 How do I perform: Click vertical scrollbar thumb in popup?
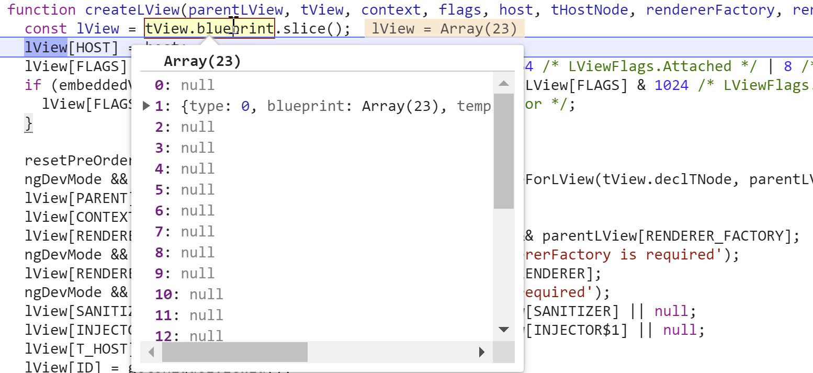pos(504,151)
